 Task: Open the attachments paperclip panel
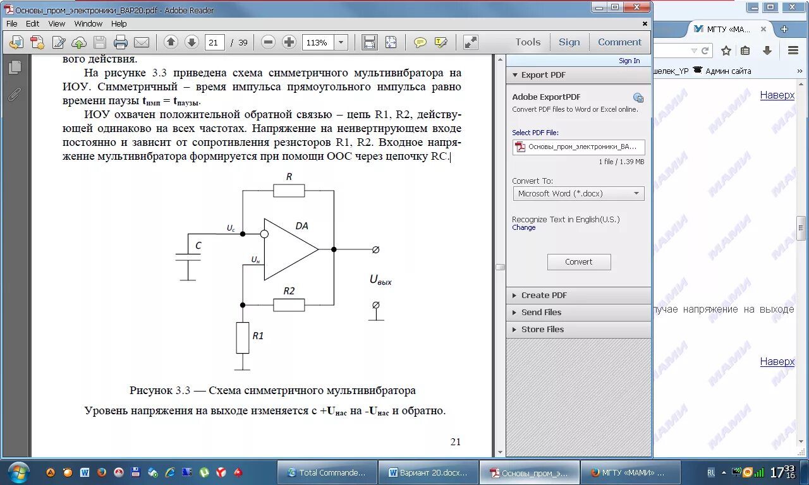[15, 95]
